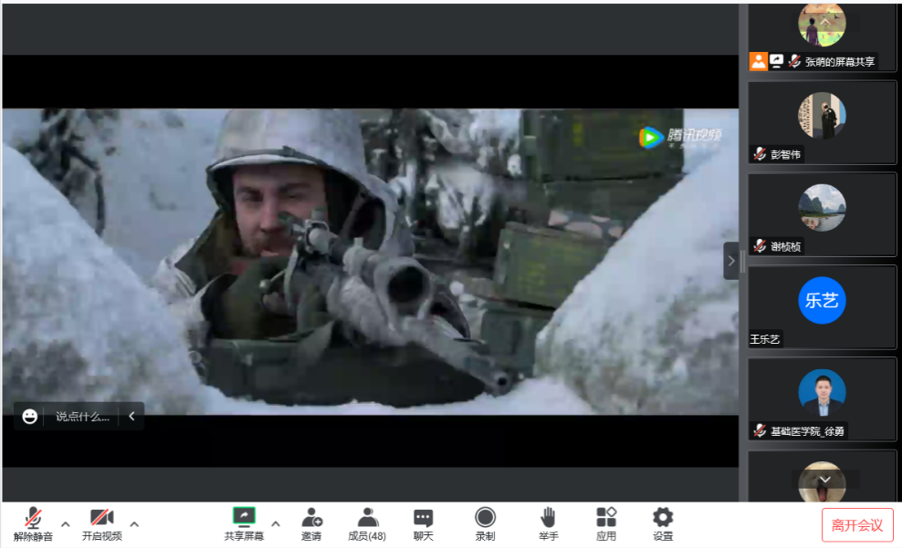Viewport: 902px width, 548px height.
Task: Click the orange host icon for 张萌
Action: click(x=758, y=61)
